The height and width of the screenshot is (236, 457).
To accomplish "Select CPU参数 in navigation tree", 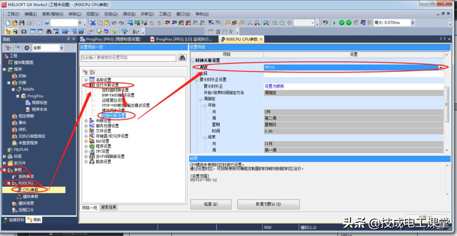I will coord(30,189).
